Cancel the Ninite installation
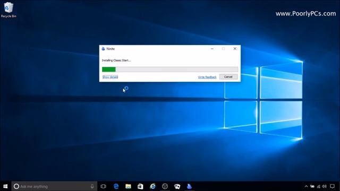340x191 pixels. tap(228, 76)
